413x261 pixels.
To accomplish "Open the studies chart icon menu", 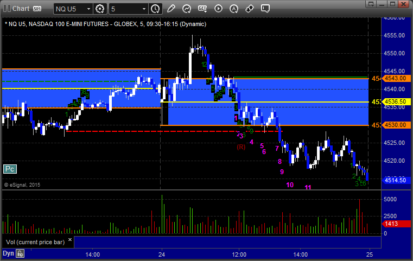I will tap(187, 9).
